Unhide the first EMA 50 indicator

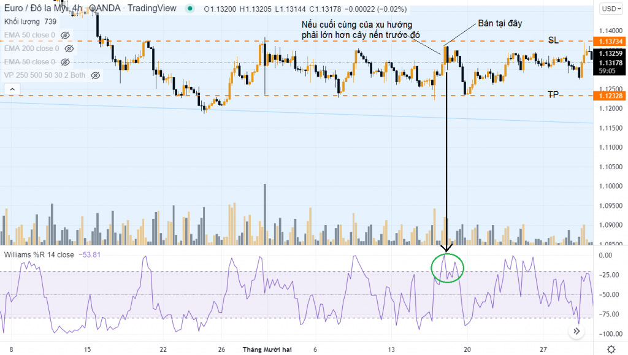(65, 35)
